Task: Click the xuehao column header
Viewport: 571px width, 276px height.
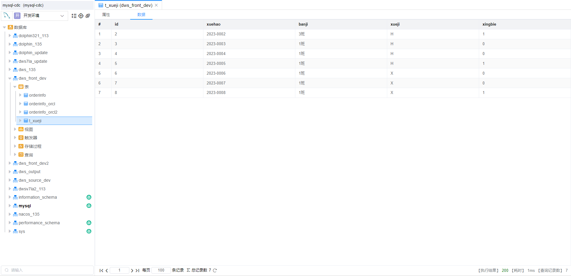Action: pos(214,24)
